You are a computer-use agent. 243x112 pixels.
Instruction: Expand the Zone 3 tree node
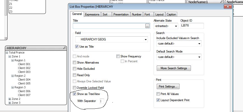(x=10, y=103)
